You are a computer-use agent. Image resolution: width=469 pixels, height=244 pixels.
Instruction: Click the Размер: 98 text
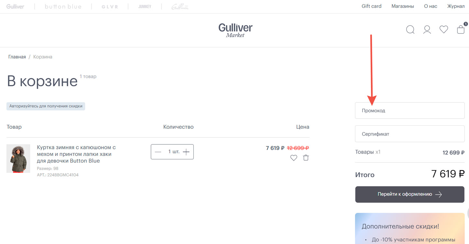(48, 168)
